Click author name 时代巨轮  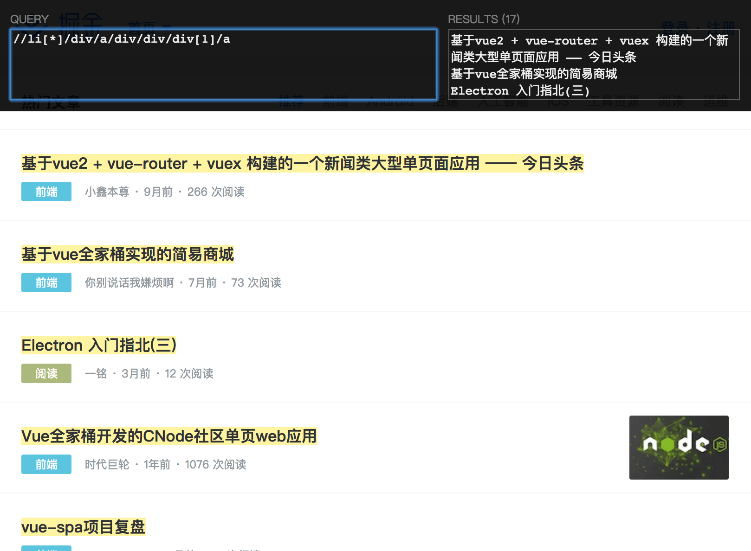click(107, 464)
